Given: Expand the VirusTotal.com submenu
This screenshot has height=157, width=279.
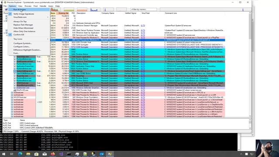Looking at the screenshot, I should coord(29,17).
